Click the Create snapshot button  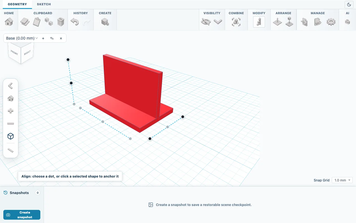(x=22, y=215)
